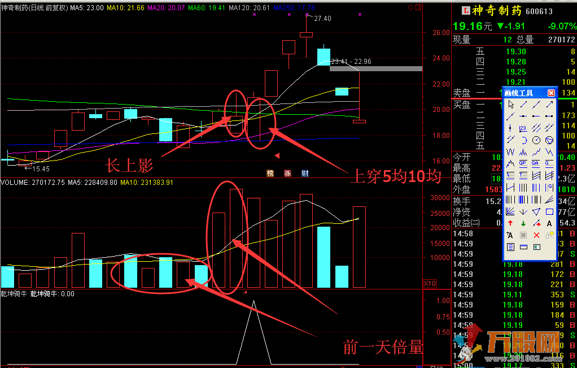This screenshot has height=368, width=577.
Task: Choose the Gann fan lines tool
Action: coord(510,211)
